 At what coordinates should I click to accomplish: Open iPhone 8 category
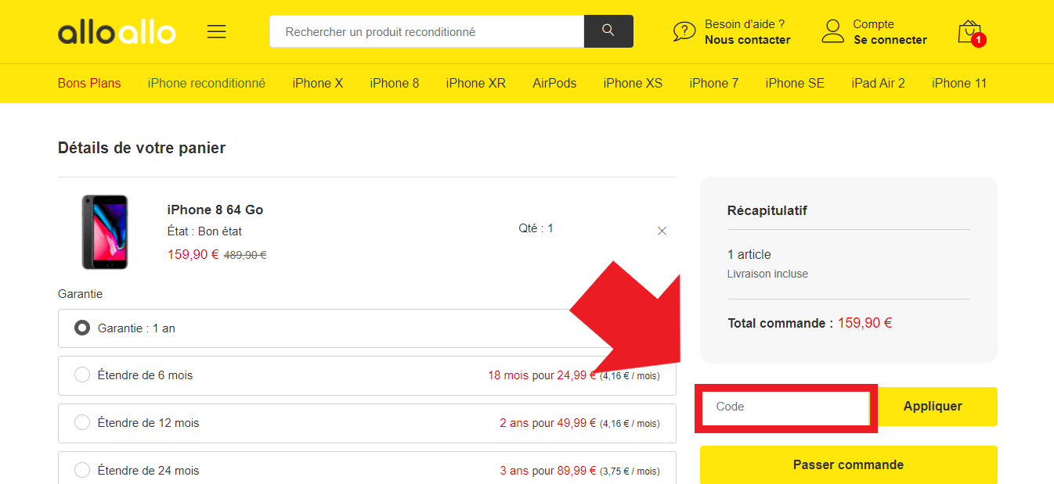pos(395,83)
